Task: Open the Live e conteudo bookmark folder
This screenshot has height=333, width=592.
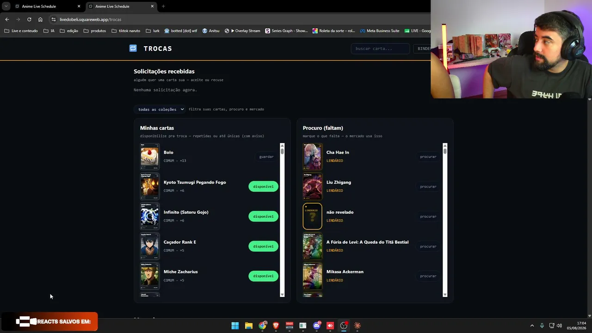Action: (x=21, y=31)
